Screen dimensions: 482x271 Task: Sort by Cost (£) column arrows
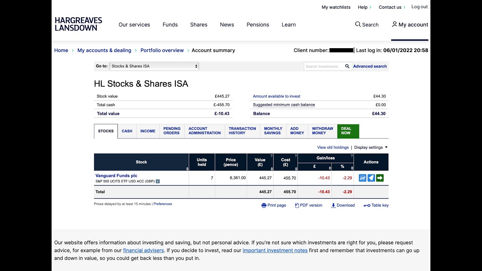[296, 169]
